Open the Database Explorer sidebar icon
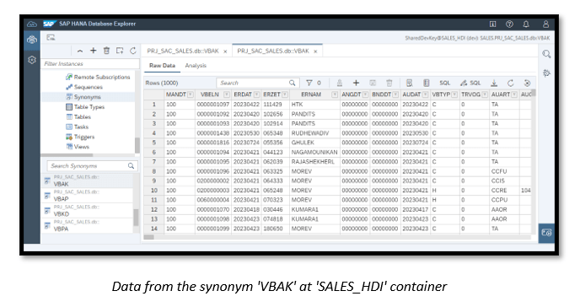Viewport: 580px width, 307px height. 32,40
